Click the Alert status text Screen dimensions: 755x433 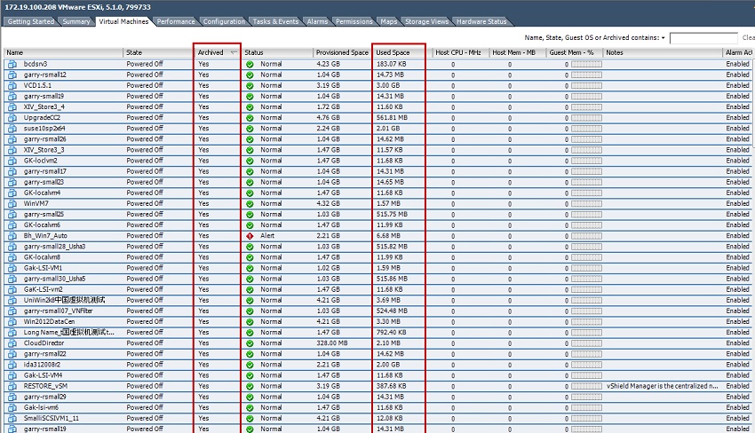[267, 236]
